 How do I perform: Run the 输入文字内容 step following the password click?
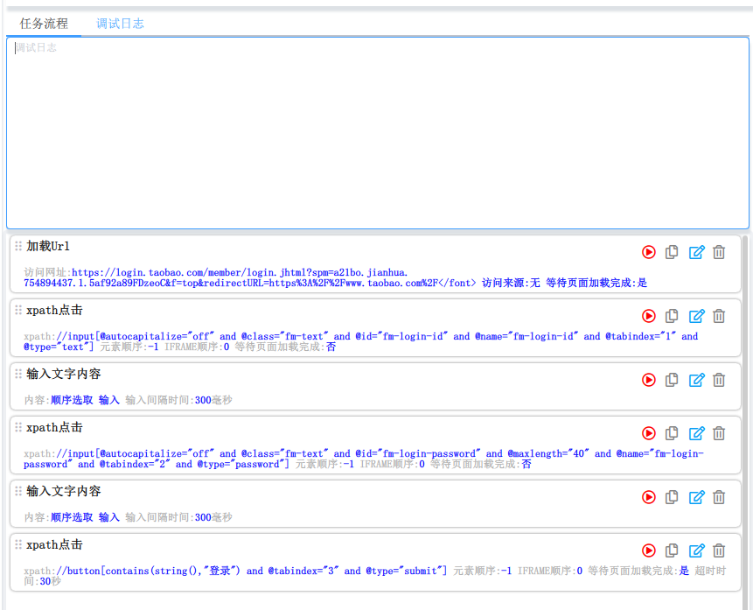click(x=649, y=497)
